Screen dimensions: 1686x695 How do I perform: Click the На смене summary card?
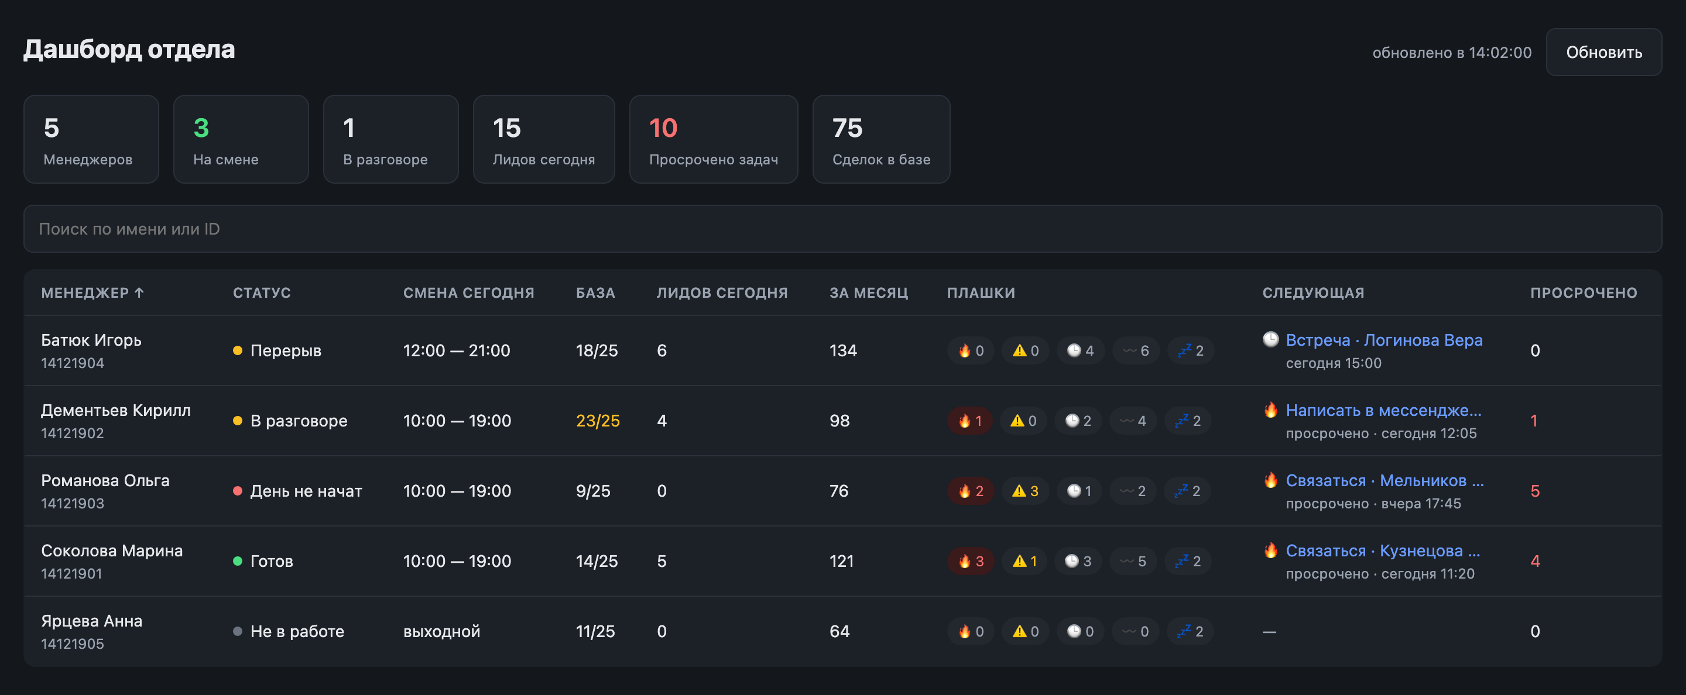[x=241, y=139]
